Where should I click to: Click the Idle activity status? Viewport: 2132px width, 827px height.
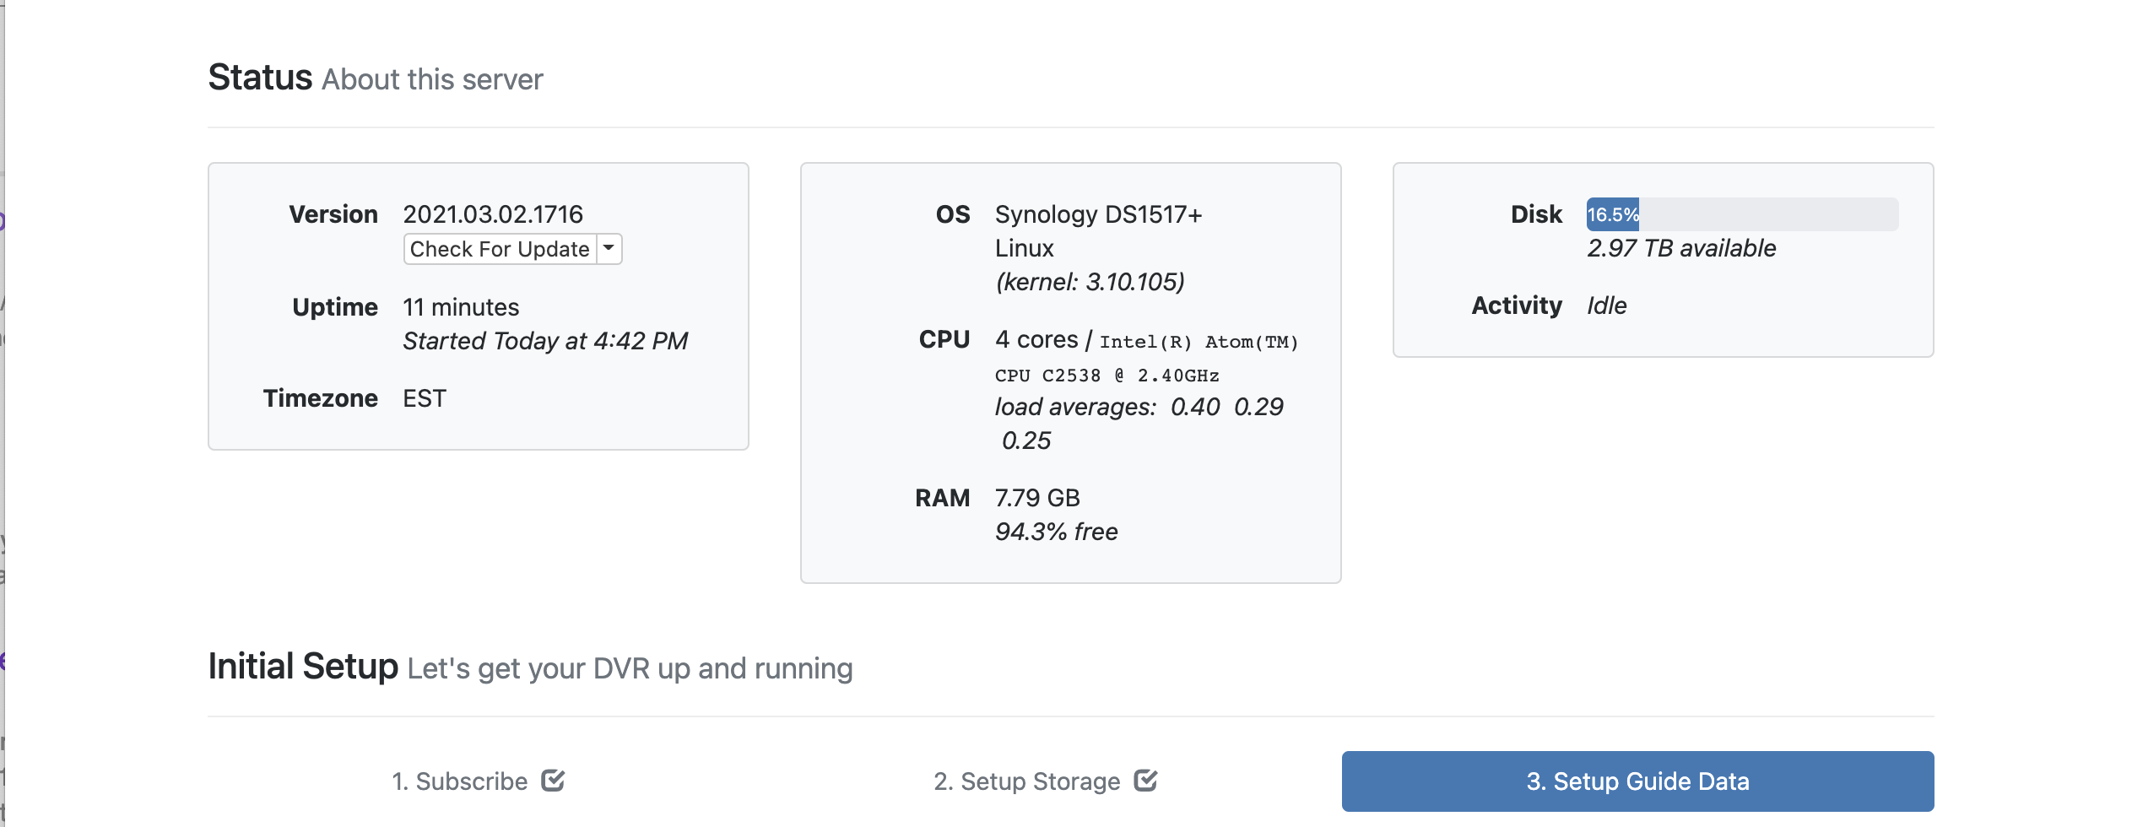tap(1606, 305)
